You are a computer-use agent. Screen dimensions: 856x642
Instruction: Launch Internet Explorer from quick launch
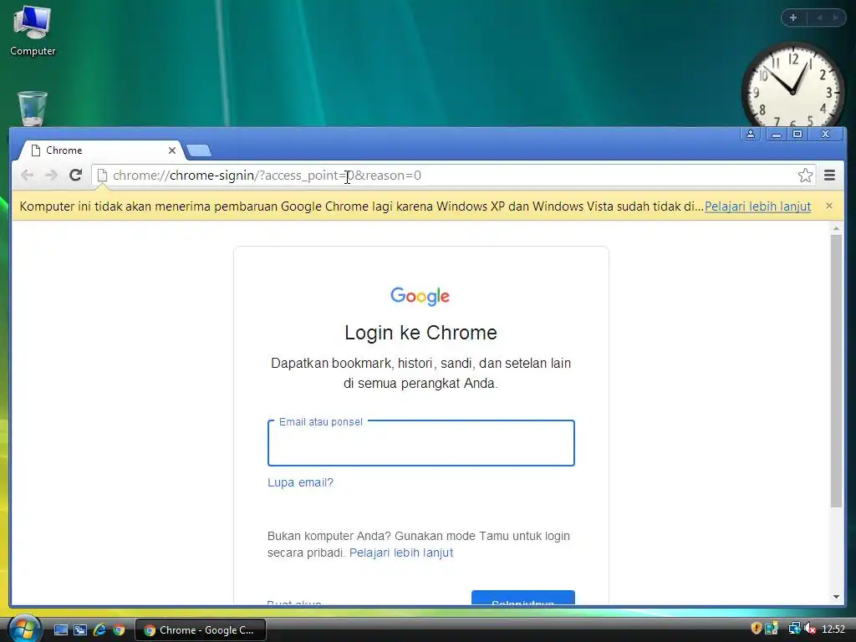[99, 630]
